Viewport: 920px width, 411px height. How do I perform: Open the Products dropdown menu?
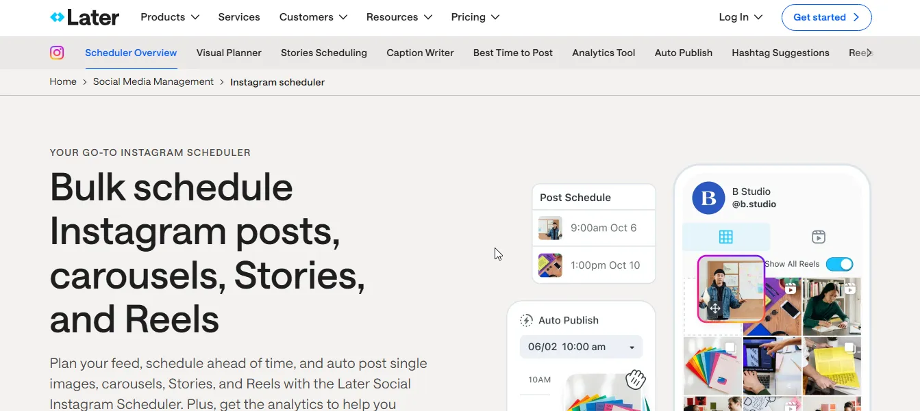click(170, 17)
